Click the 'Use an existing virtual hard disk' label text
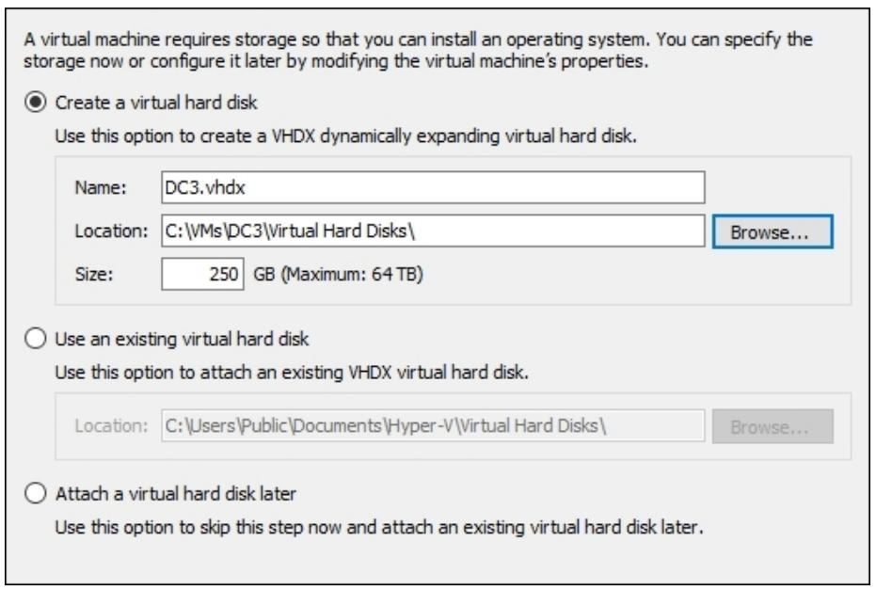Screen dimensions: 876x590 182,339
